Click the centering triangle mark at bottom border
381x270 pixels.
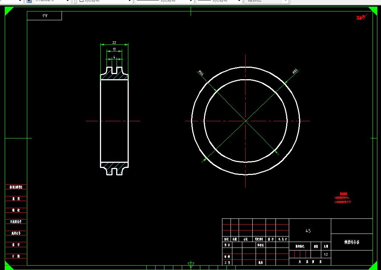(191, 265)
